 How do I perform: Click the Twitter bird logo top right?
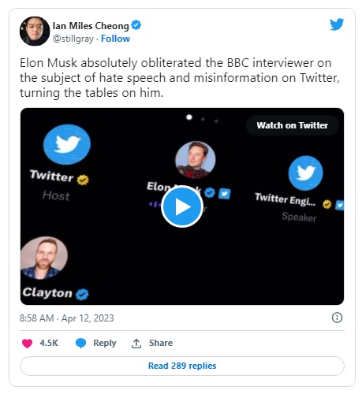coord(337,24)
